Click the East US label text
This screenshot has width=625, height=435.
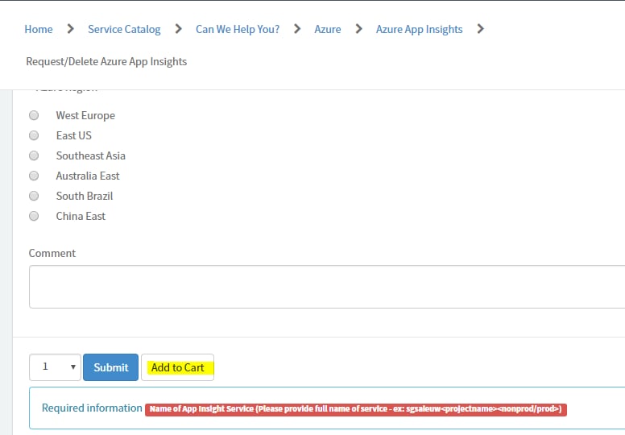pyautogui.click(x=74, y=135)
